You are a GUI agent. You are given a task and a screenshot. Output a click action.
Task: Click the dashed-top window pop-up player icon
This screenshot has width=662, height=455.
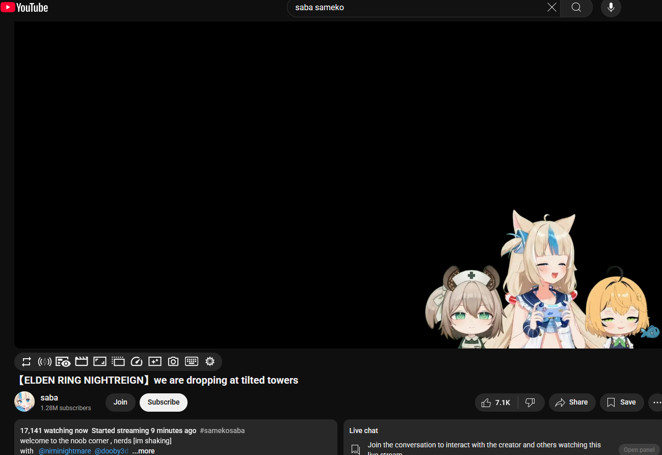click(118, 362)
